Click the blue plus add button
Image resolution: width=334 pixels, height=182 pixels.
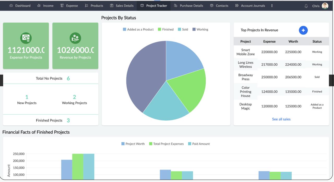303,30
